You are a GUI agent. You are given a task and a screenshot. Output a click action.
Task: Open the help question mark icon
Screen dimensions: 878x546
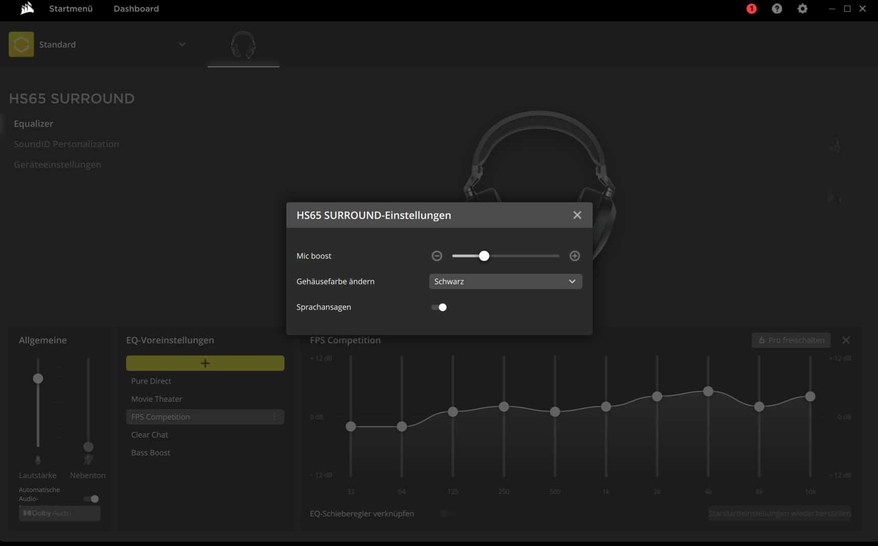click(x=776, y=9)
